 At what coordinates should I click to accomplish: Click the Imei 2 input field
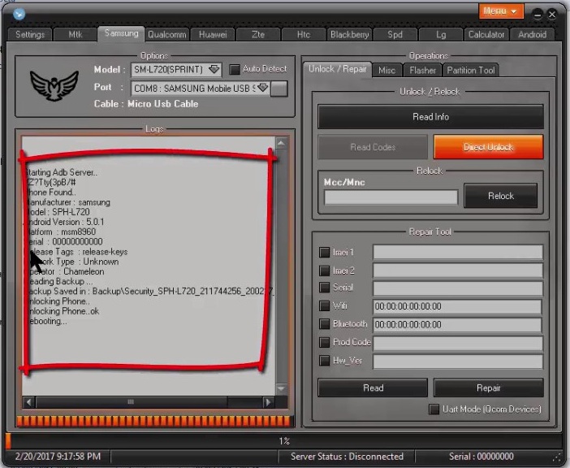(458, 271)
